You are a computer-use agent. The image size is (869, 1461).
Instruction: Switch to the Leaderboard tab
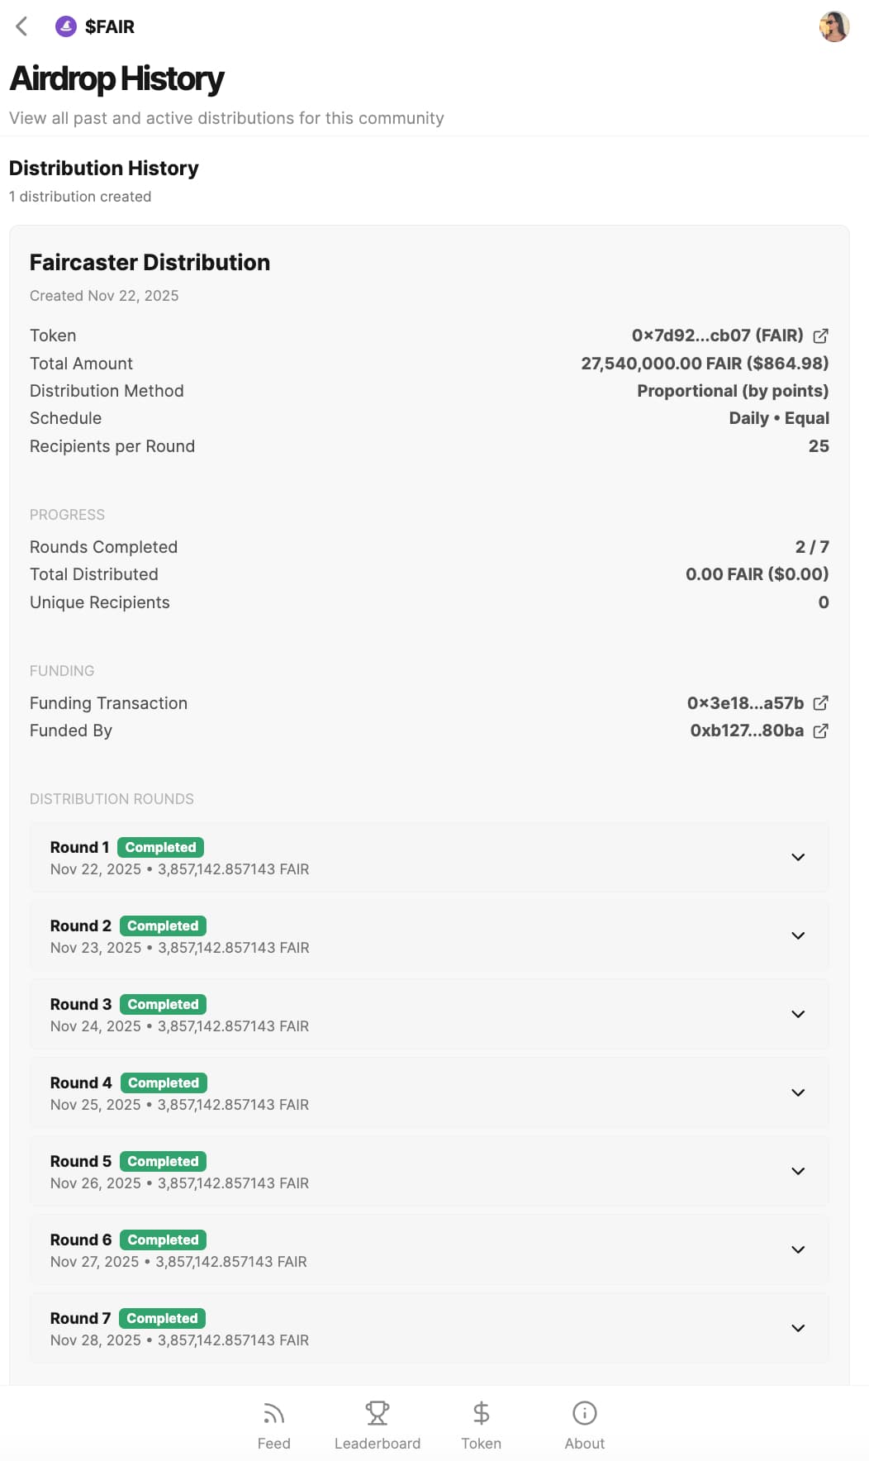point(378,1425)
